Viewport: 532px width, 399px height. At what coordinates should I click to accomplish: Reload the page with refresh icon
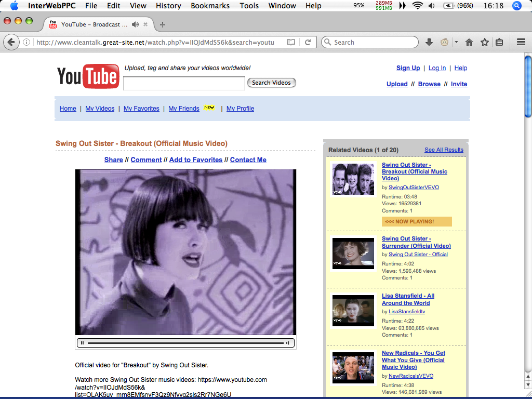point(308,42)
